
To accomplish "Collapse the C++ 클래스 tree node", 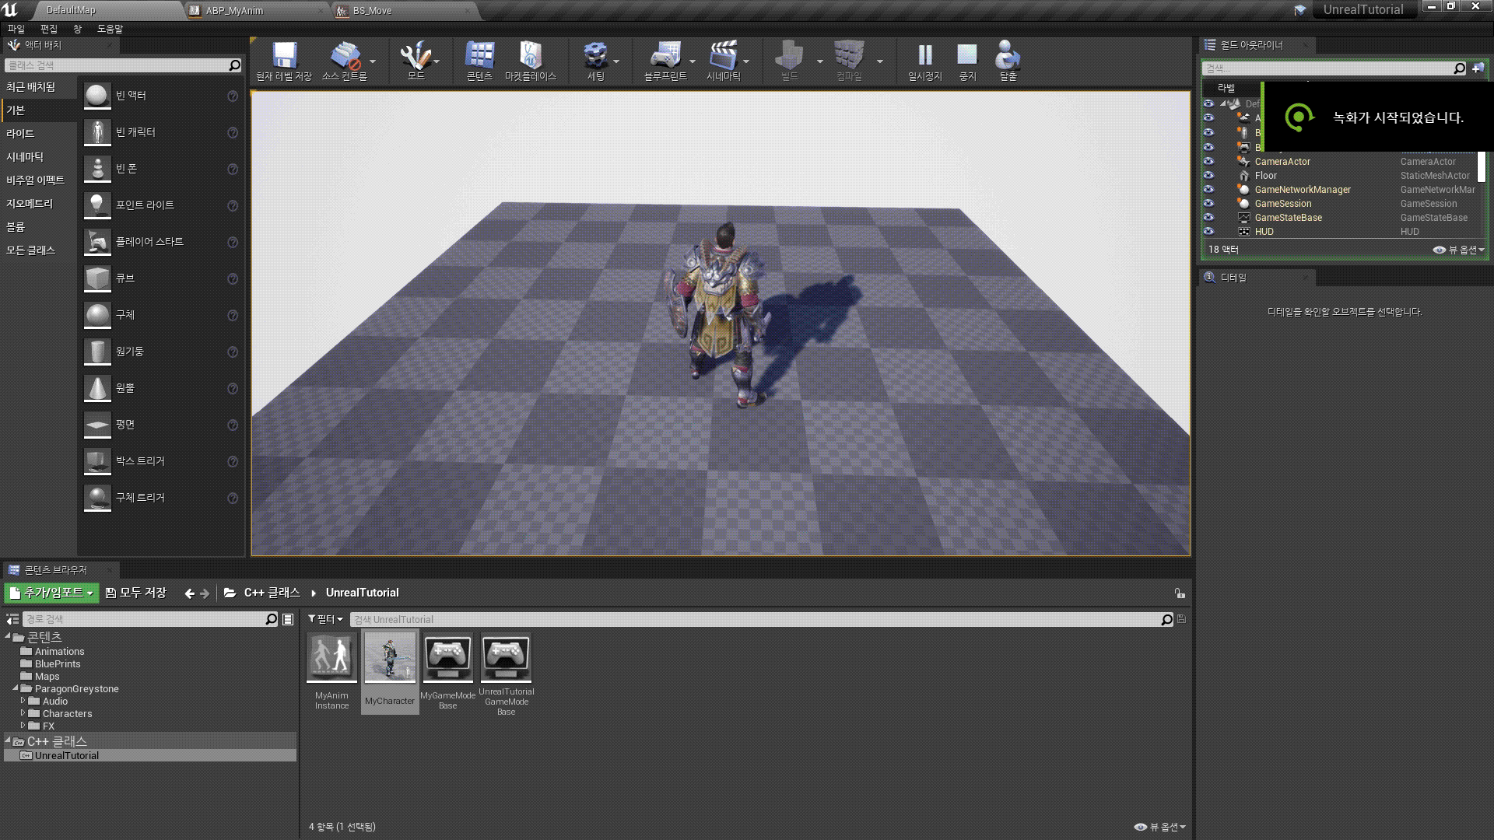I will coord(8,741).
